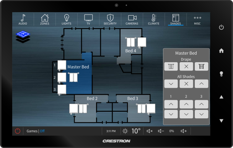Open the Audio section
The width and height of the screenshot is (233, 148).
tap(23, 19)
